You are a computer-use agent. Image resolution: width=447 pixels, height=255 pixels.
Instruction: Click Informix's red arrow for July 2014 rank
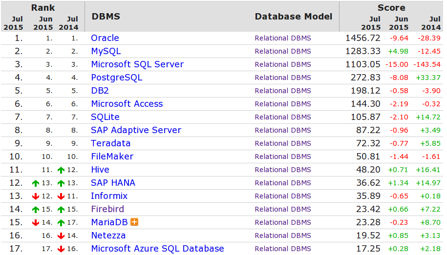[61, 196]
